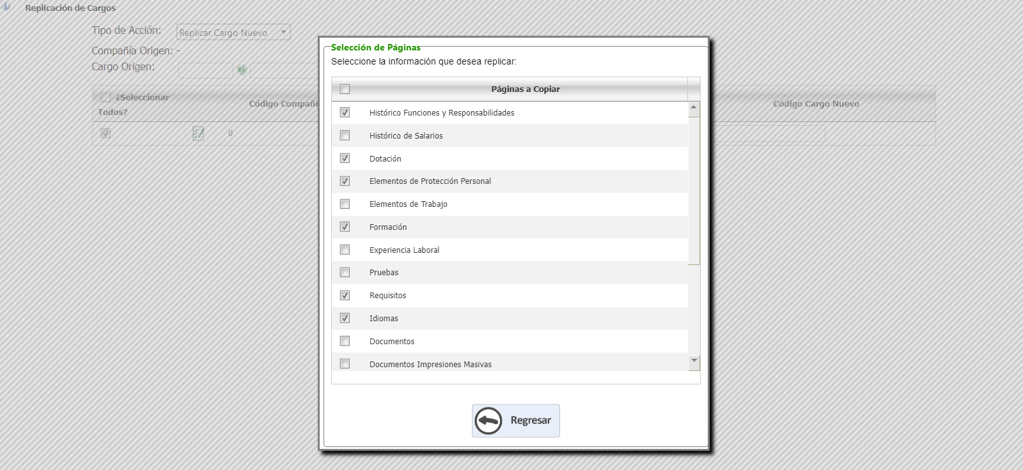Click the arrow icon beside Replicación de Cargos
This screenshot has height=470, width=1023.
coord(6,7)
